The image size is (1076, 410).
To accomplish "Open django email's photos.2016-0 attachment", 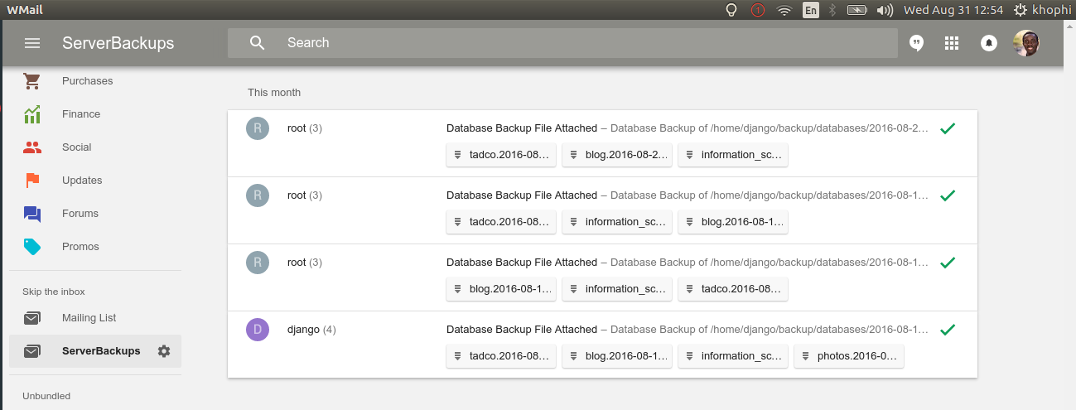I will click(x=849, y=356).
